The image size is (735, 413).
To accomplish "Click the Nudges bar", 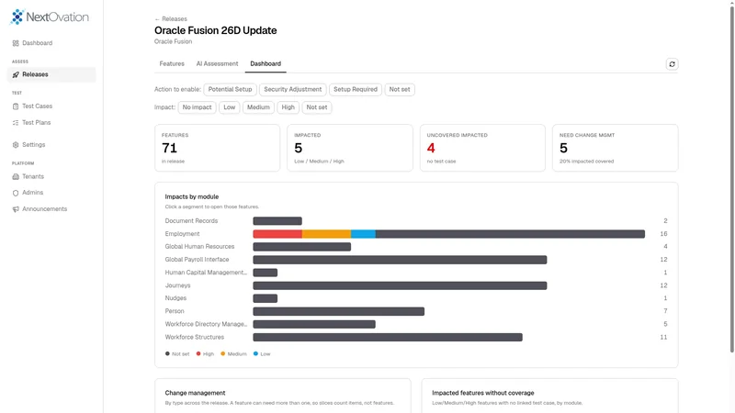I will [x=266, y=298].
